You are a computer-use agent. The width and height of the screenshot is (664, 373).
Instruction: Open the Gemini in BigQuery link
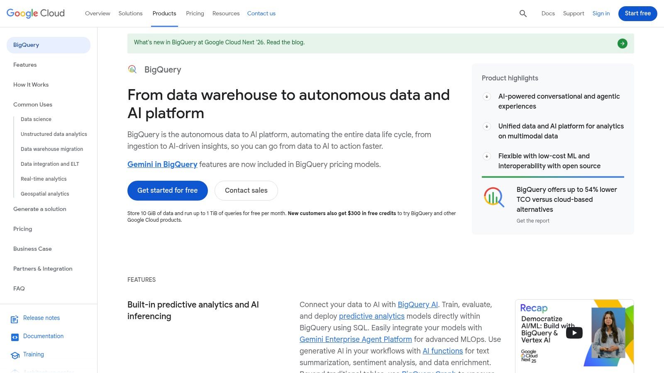tap(162, 165)
